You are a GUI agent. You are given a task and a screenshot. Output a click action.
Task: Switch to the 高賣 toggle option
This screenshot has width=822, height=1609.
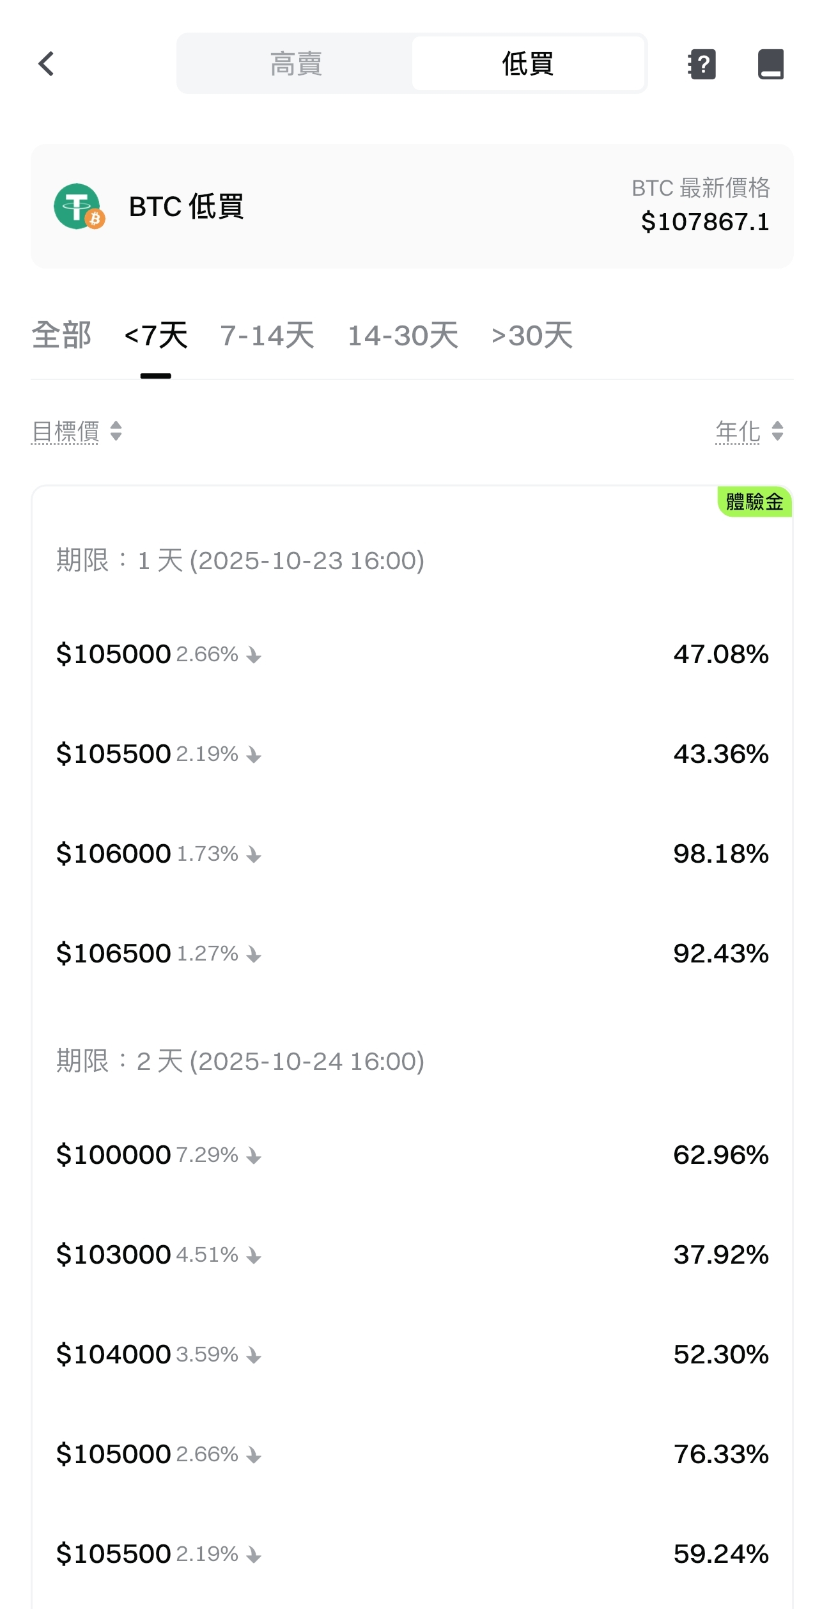[x=295, y=64]
